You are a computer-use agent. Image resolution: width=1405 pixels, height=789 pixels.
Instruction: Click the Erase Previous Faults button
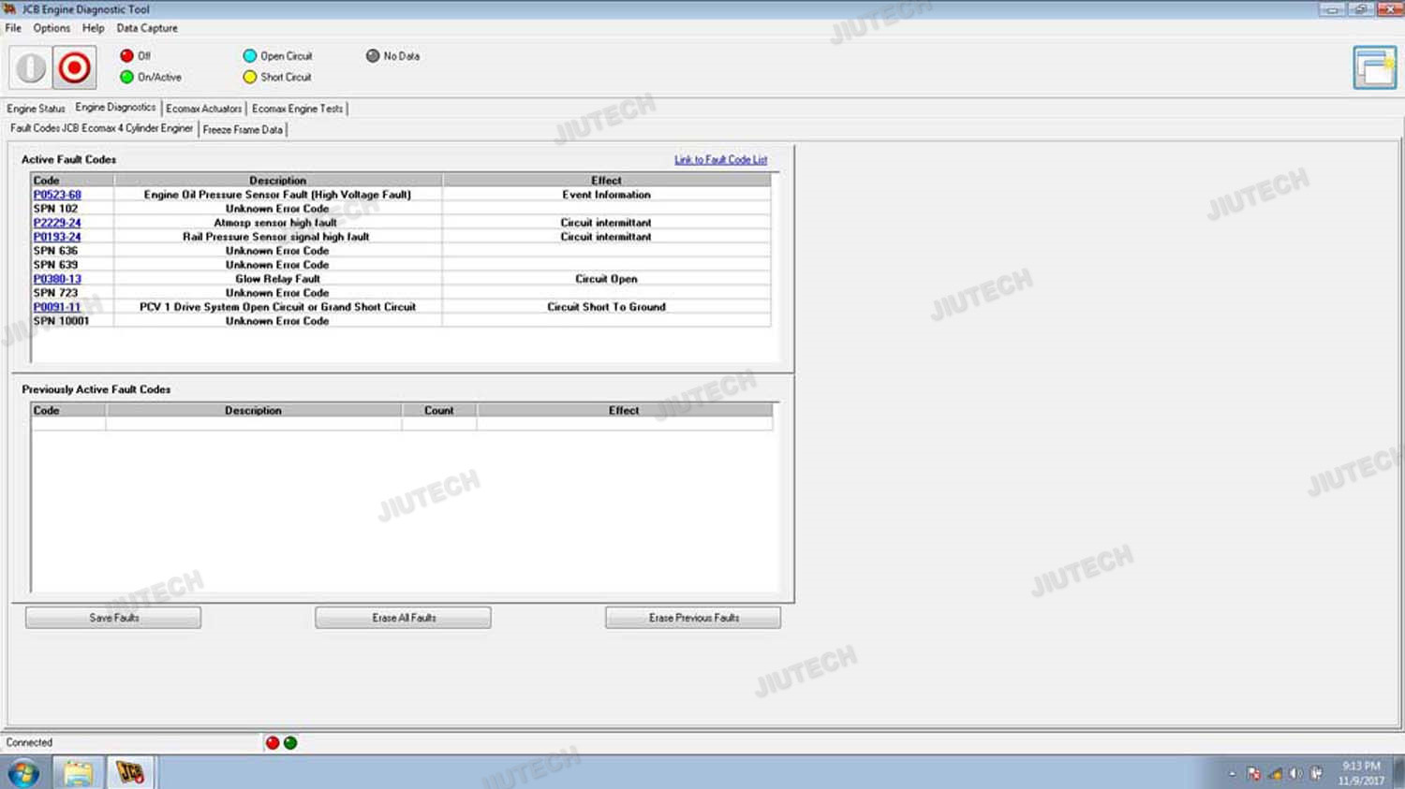click(x=693, y=618)
